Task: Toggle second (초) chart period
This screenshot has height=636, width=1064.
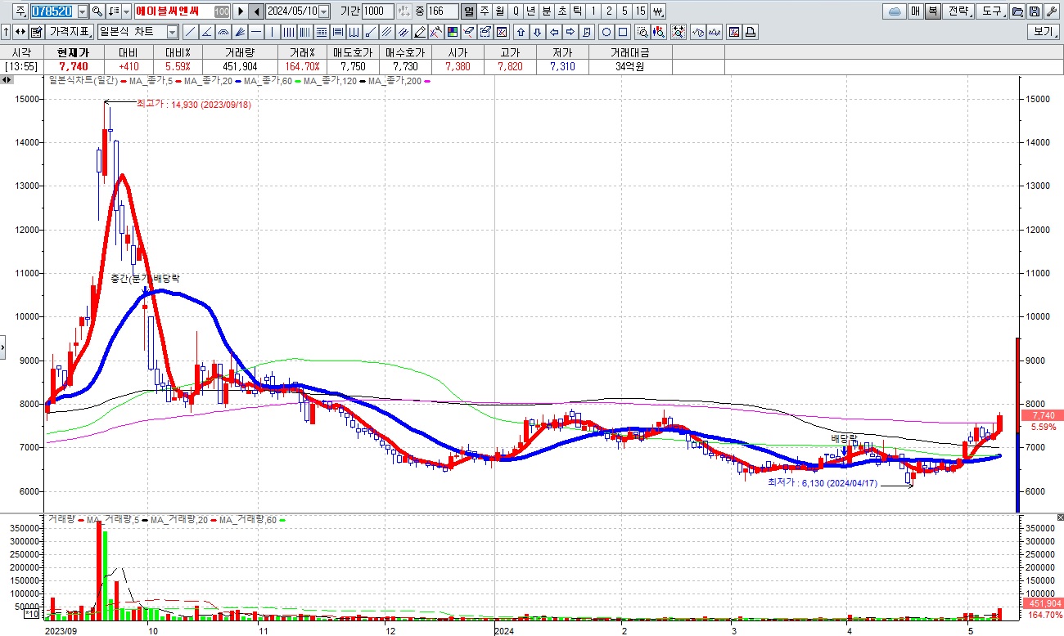Action: 562,11
